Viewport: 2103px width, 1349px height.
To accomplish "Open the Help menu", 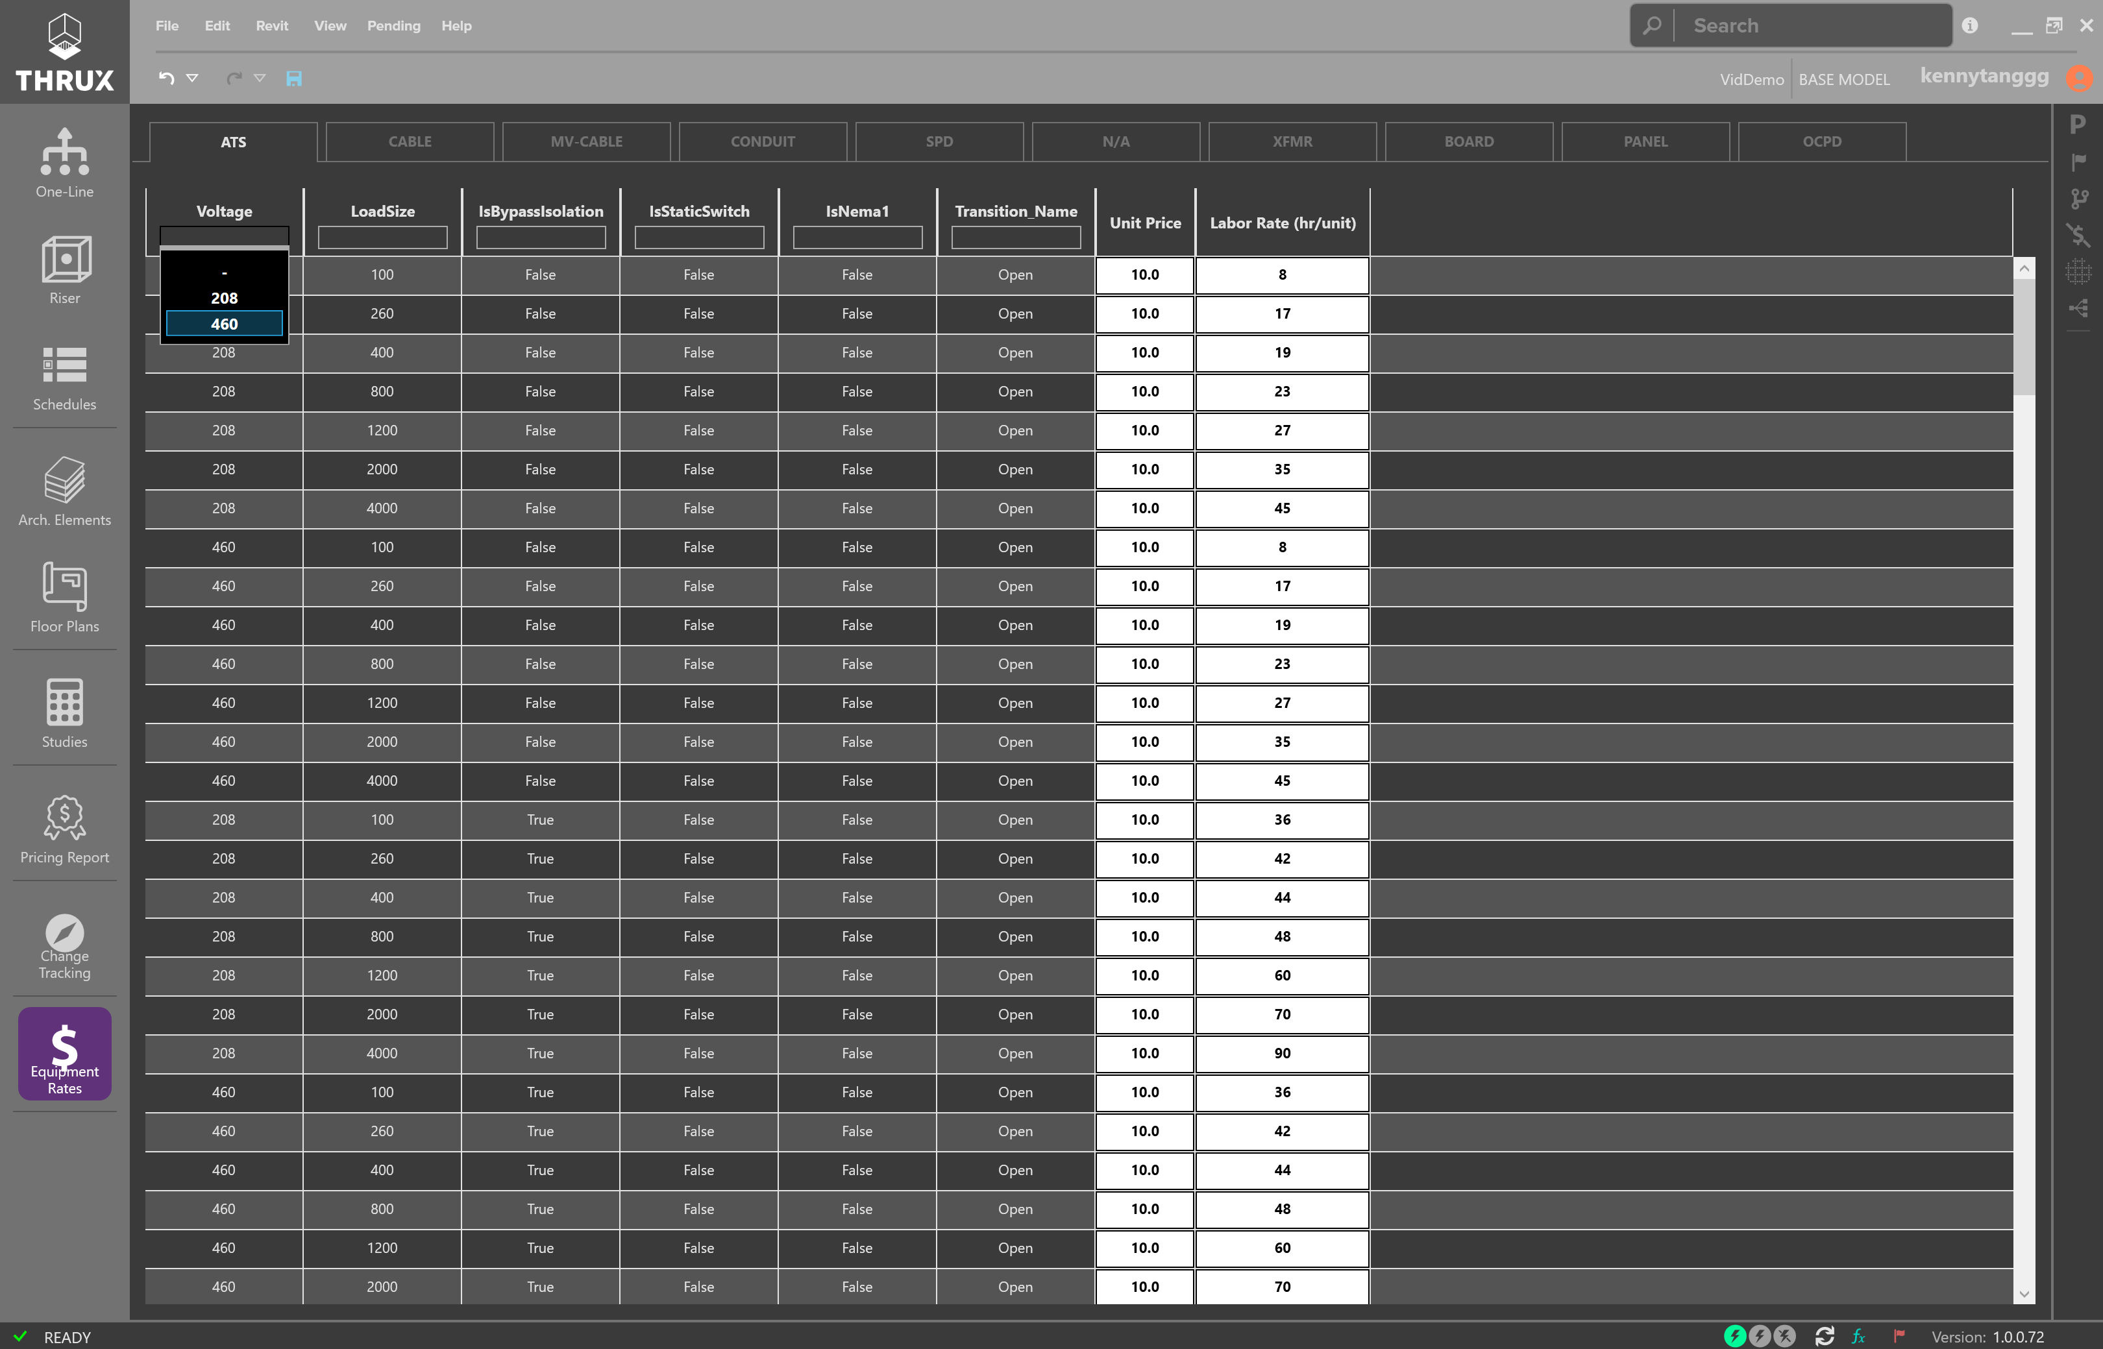I will [456, 25].
